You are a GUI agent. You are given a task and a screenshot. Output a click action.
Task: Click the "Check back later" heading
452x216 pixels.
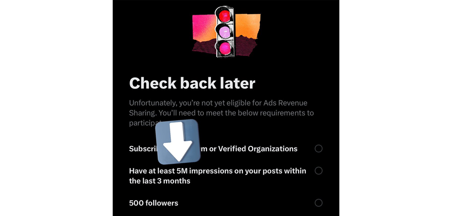[192, 83]
